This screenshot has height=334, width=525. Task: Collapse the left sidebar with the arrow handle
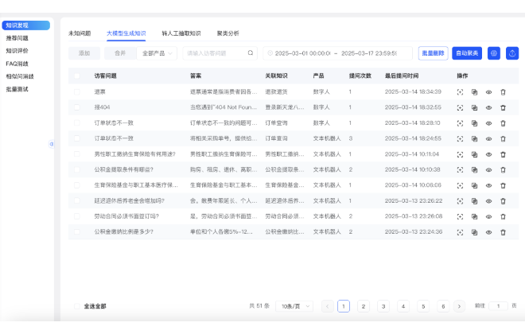click(51, 144)
